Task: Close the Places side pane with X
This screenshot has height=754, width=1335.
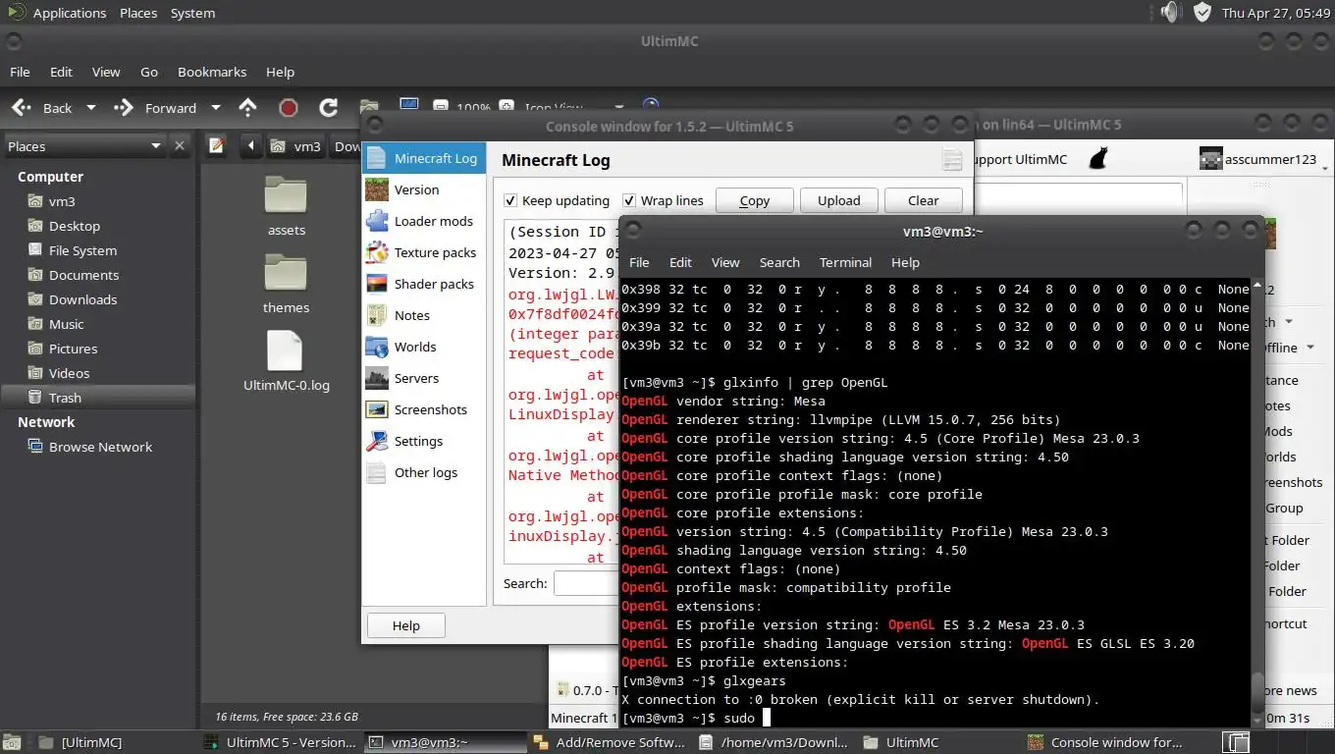Action: point(179,146)
